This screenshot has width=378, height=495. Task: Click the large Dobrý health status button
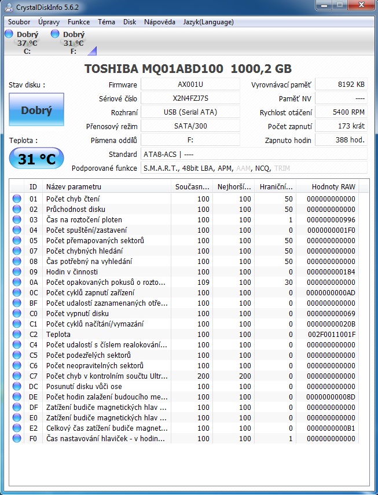pyautogui.click(x=36, y=109)
